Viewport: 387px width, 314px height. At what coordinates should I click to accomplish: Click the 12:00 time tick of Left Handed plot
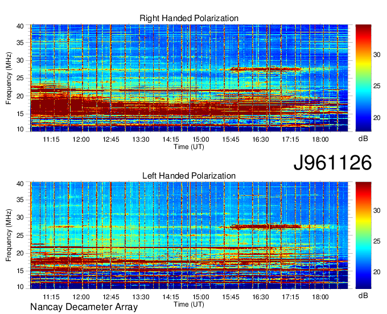(x=81, y=297)
